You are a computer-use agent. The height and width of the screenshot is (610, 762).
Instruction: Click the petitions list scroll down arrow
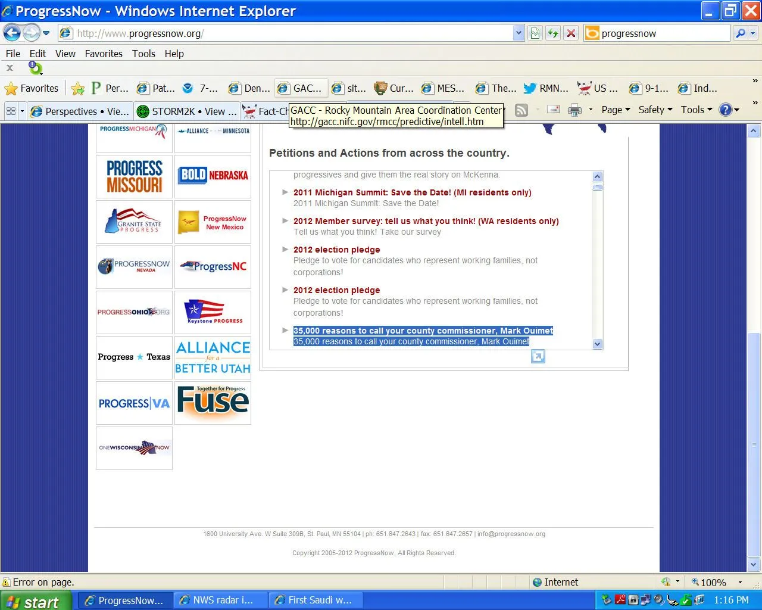[x=598, y=344]
